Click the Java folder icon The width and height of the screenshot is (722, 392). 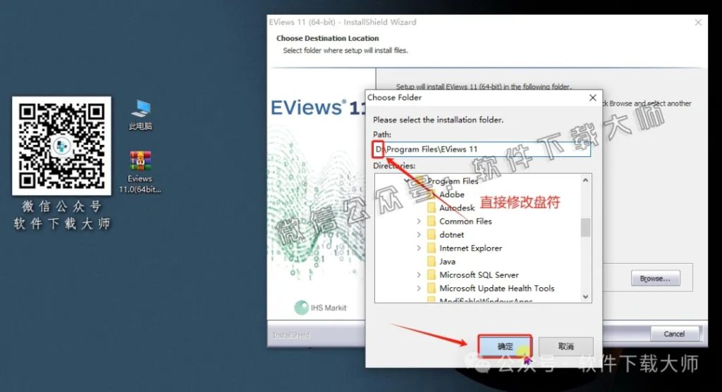tap(432, 261)
